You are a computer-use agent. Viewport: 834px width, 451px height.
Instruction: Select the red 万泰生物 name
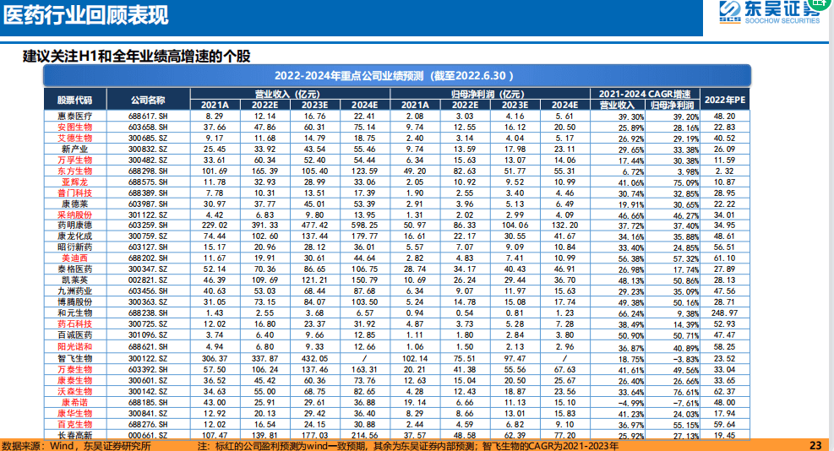[x=75, y=369]
